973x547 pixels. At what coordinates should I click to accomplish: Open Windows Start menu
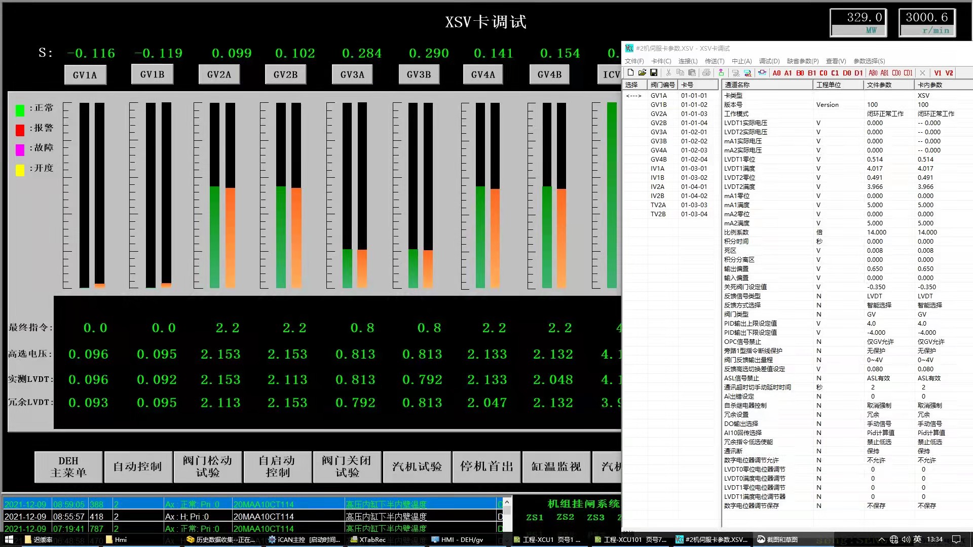pyautogui.click(x=9, y=539)
